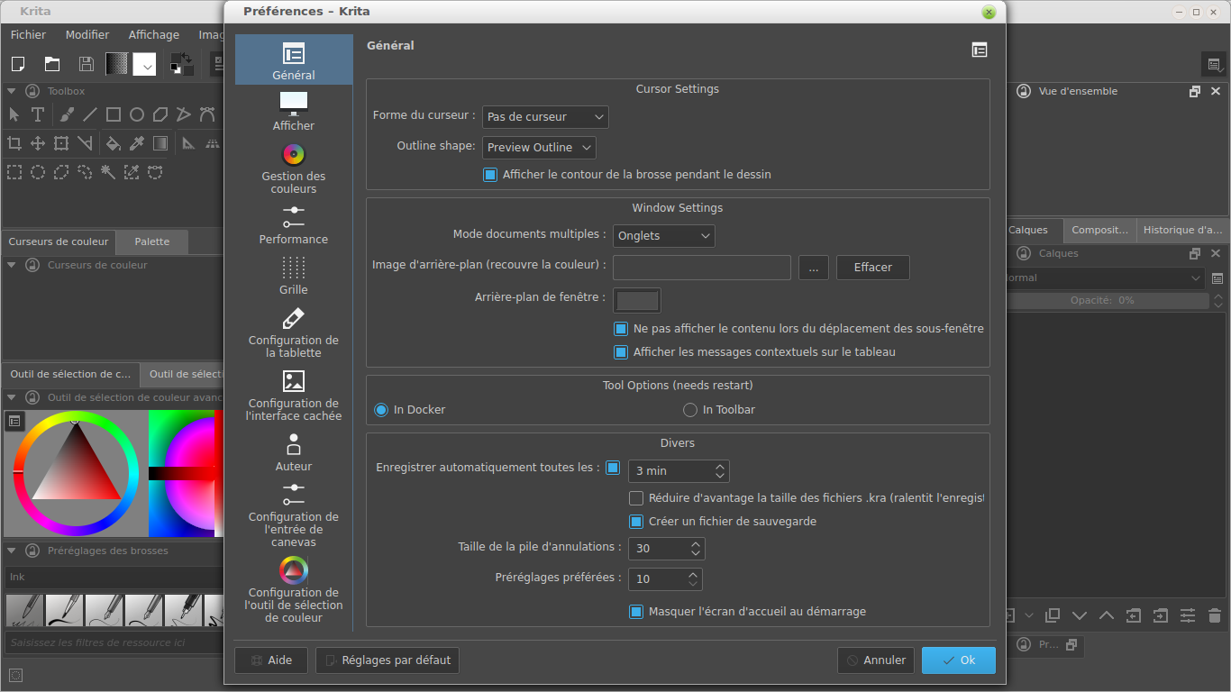
Task: Switch to the Palette tab
Action: point(152,241)
